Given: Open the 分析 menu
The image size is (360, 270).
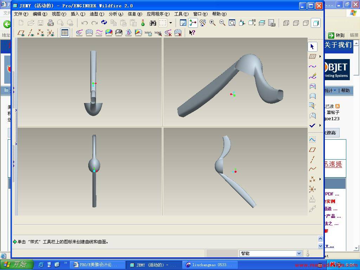Looking at the screenshot, I should point(116,14).
